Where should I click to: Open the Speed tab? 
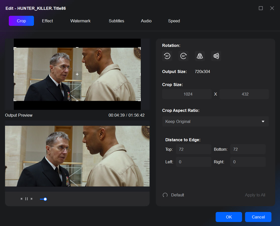pyautogui.click(x=174, y=21)
